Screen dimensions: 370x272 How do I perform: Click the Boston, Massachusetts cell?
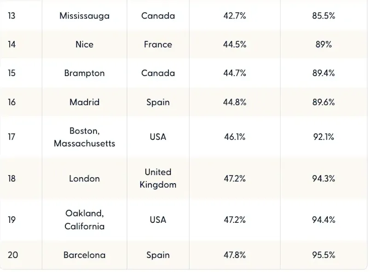coord(84,137)
